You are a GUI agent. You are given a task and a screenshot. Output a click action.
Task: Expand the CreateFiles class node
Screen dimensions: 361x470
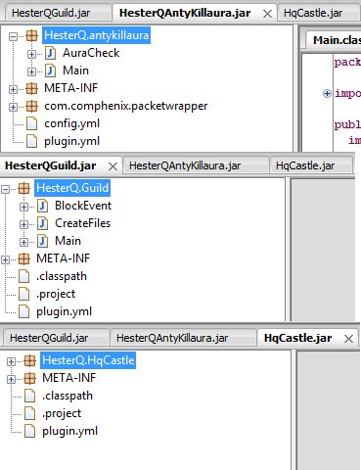[x=23, y=224]
